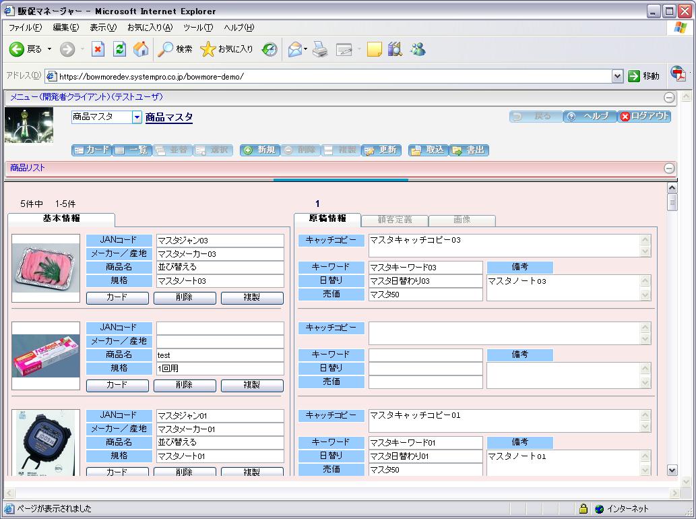
Task: Open the お気に入り(A) menu
Action: point(150,28)
